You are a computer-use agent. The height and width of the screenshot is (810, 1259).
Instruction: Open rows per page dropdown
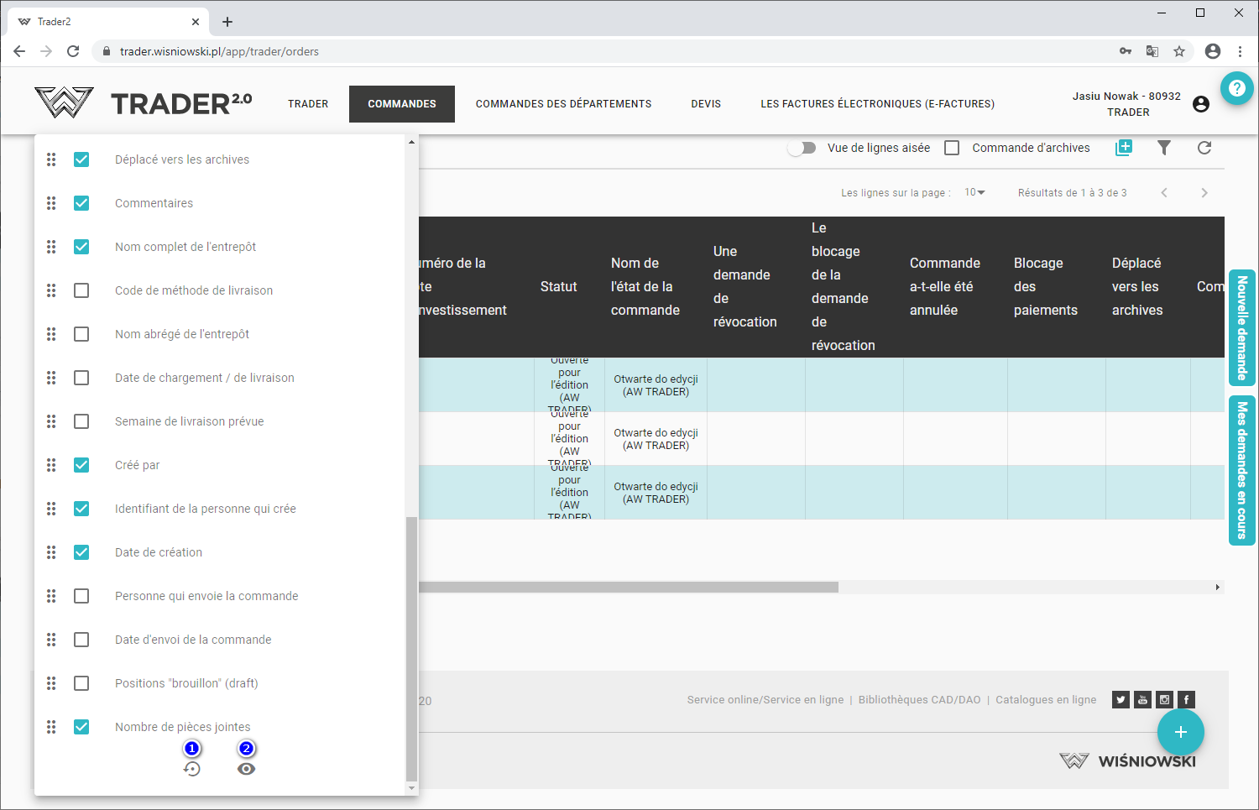coord(974,193)
